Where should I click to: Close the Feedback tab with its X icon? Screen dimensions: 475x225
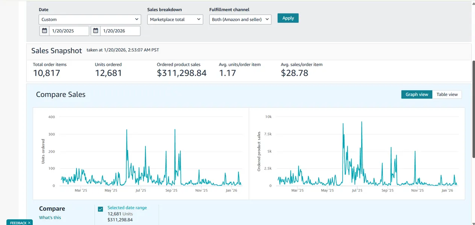(30, 223)
